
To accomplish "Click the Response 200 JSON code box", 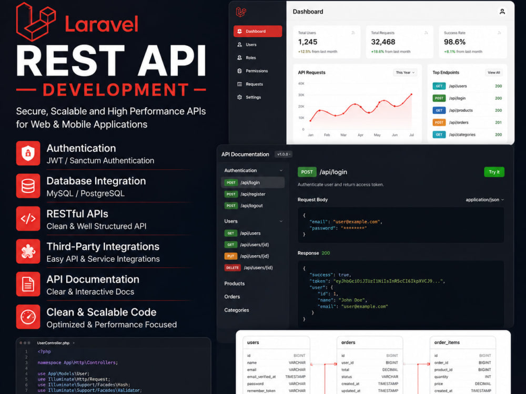I will (x=401, y=294).
